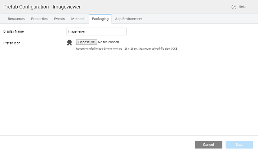Select the Methods tab
The width and height of the screenshot is (258, 154).
(78, 19)
